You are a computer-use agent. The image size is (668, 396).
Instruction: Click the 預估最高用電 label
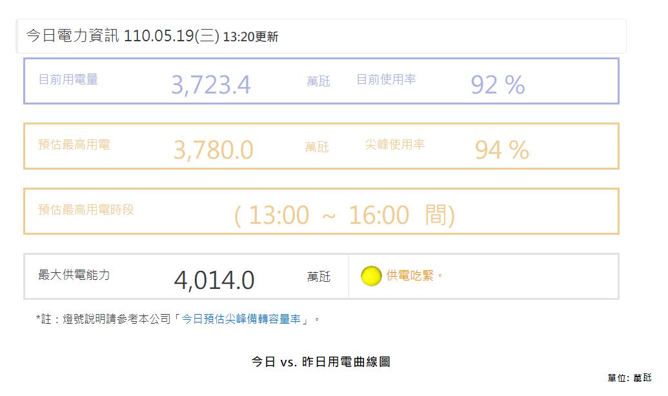pos(74,144)
